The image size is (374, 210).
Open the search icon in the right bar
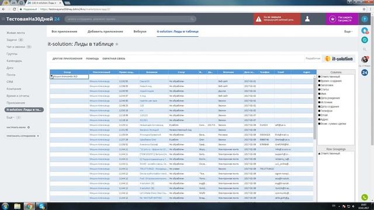365,49
